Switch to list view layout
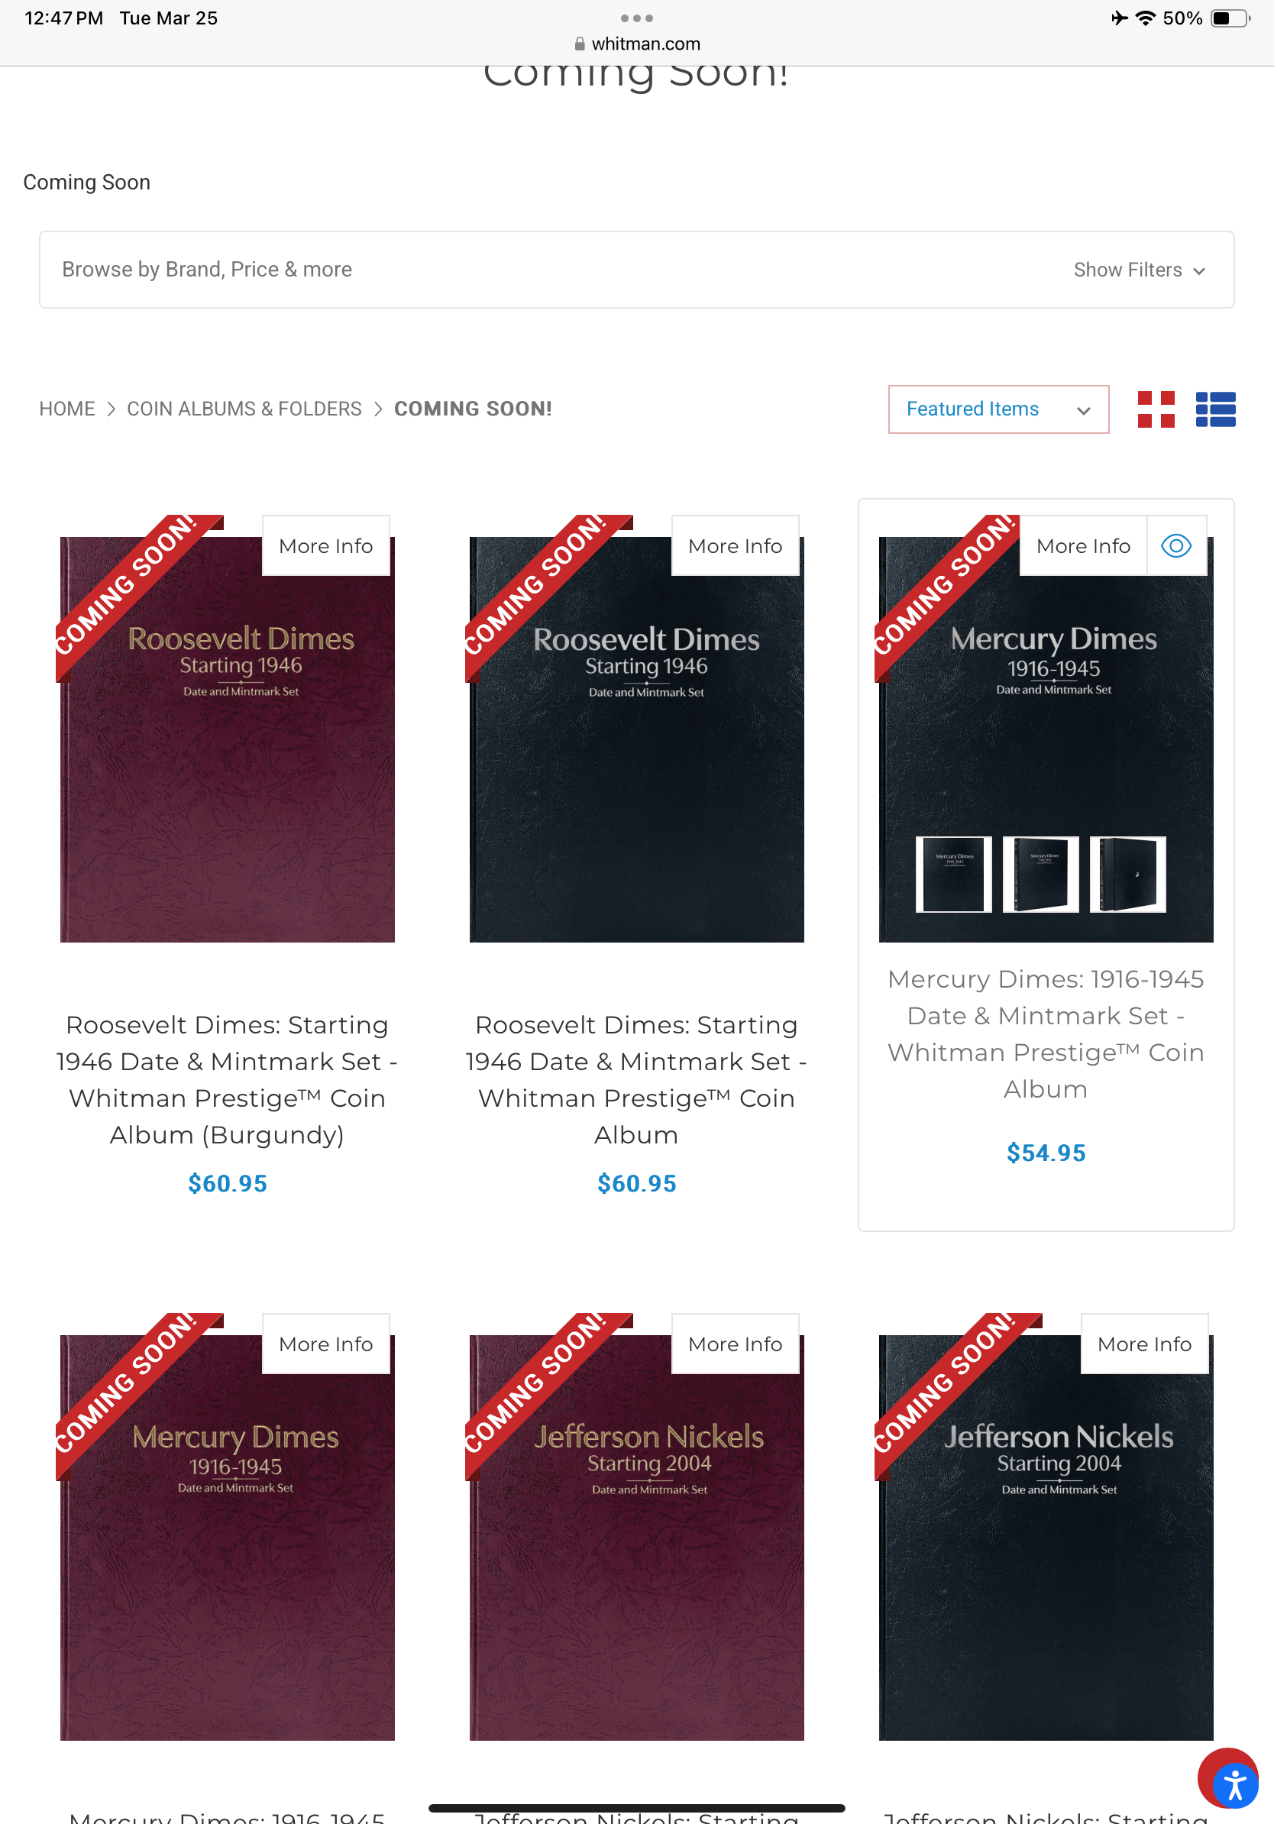Image resolution: width=1274 pixels, height=1824 pixels. pyautogui.click(x=1215, y=409)
